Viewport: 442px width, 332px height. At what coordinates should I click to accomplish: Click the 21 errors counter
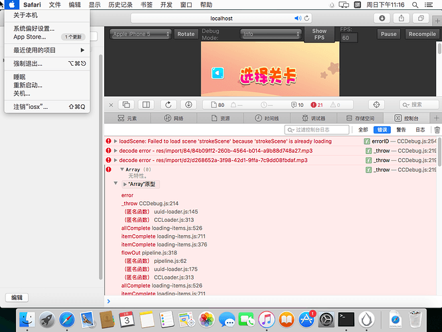click(317, 105)
